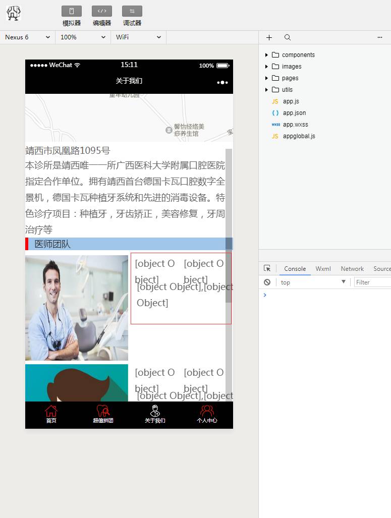Open the app.json file
The image size is (391, 518).
click(294, 113)
